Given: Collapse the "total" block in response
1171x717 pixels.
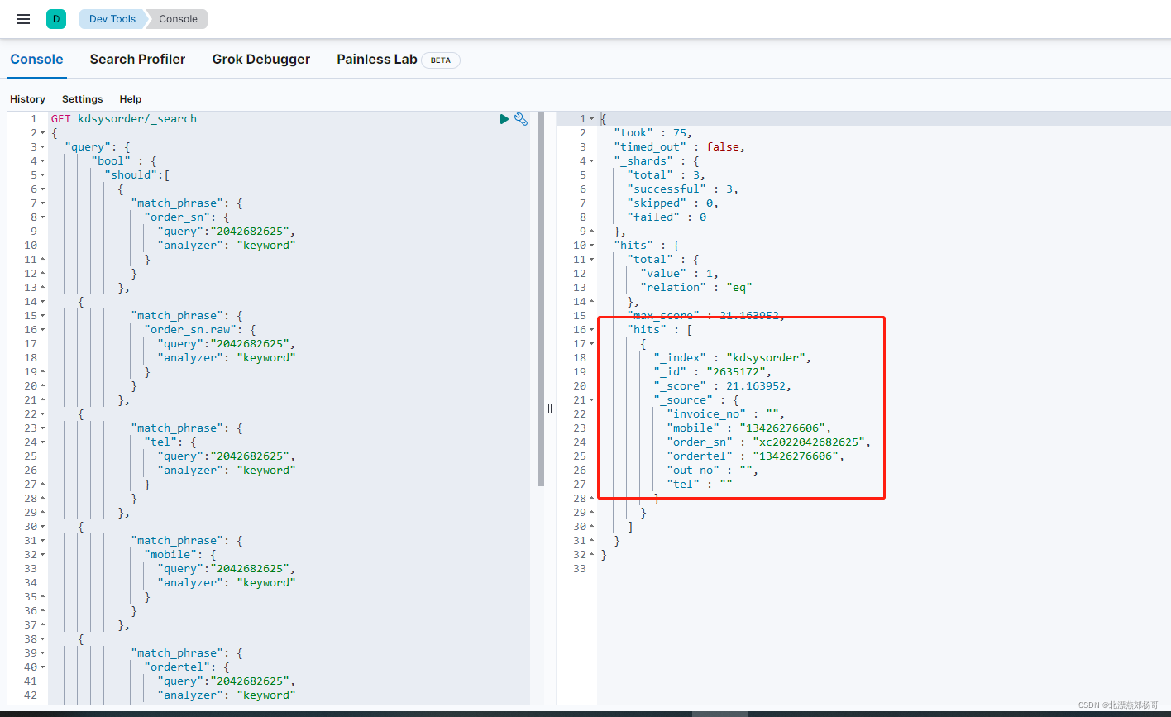Looking at the screenshot, I should [591, 260].
